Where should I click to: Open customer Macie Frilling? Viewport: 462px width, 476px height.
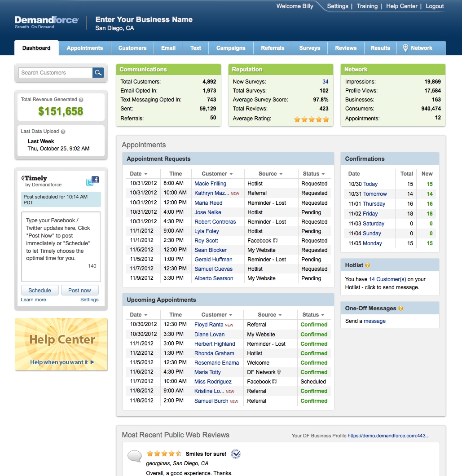[210, 183]
